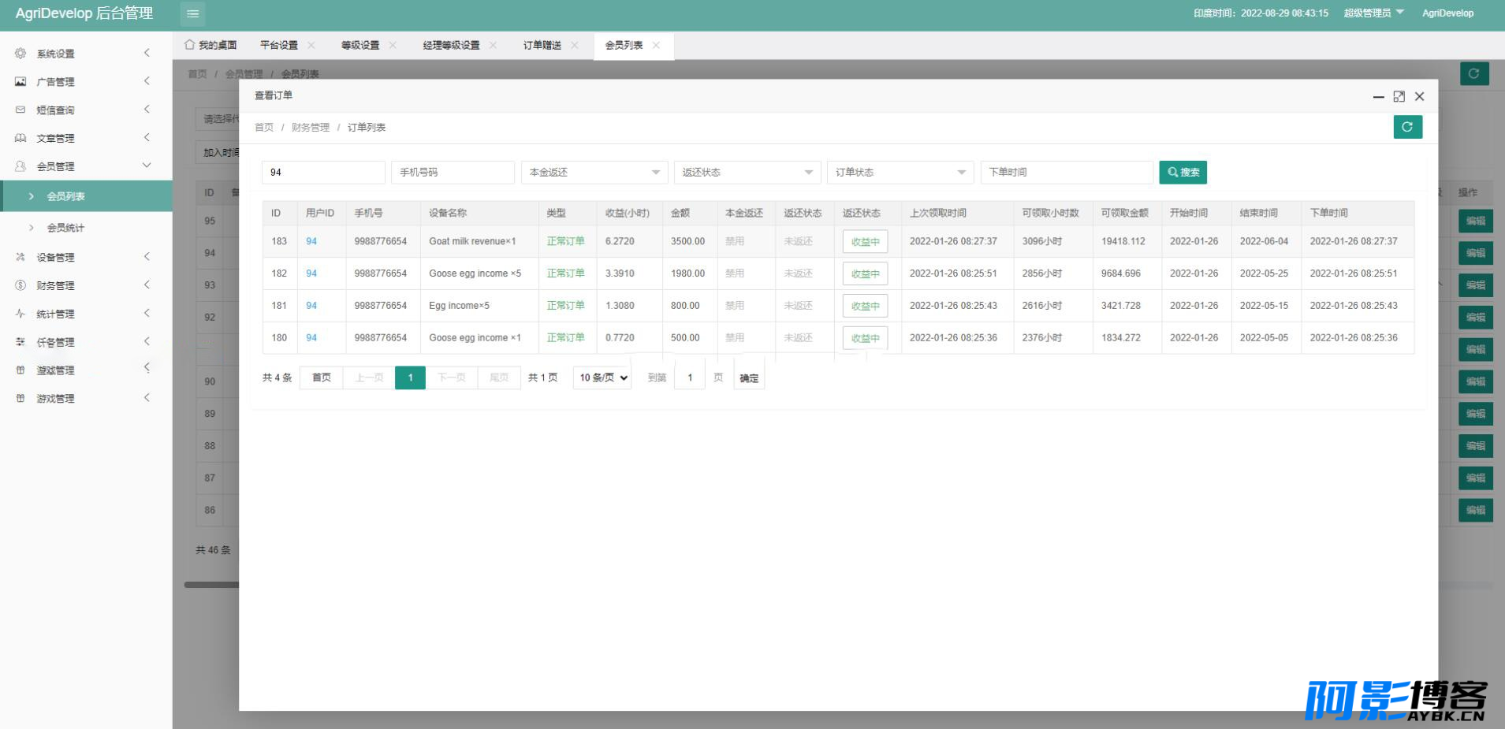Close the 会员列表 tab
The width and height of the screenshot is (1505, 729).
pos(656,45)
